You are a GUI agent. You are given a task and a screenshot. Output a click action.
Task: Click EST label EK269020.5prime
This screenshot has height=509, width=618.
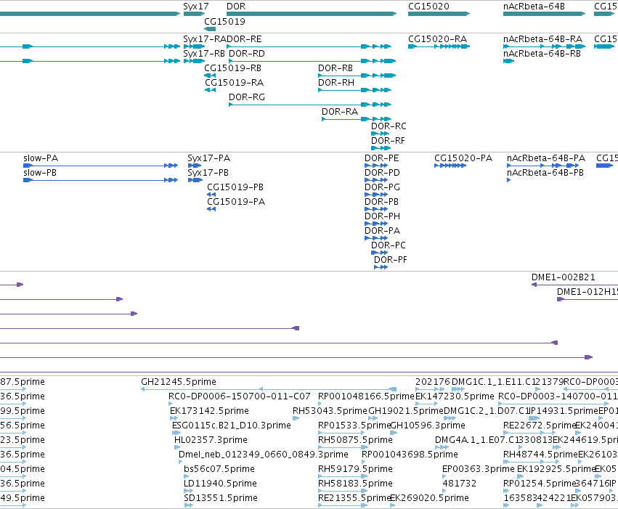(x=430, y=498)
